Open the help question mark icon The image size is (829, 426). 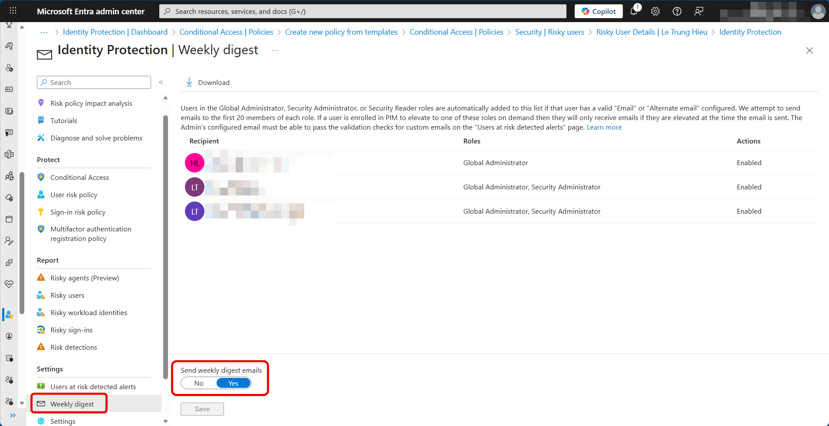(677, 11)
